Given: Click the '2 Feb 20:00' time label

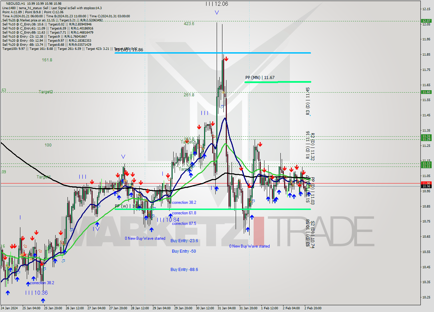Looking at the screenshot, I should click(x=313, y=308).
